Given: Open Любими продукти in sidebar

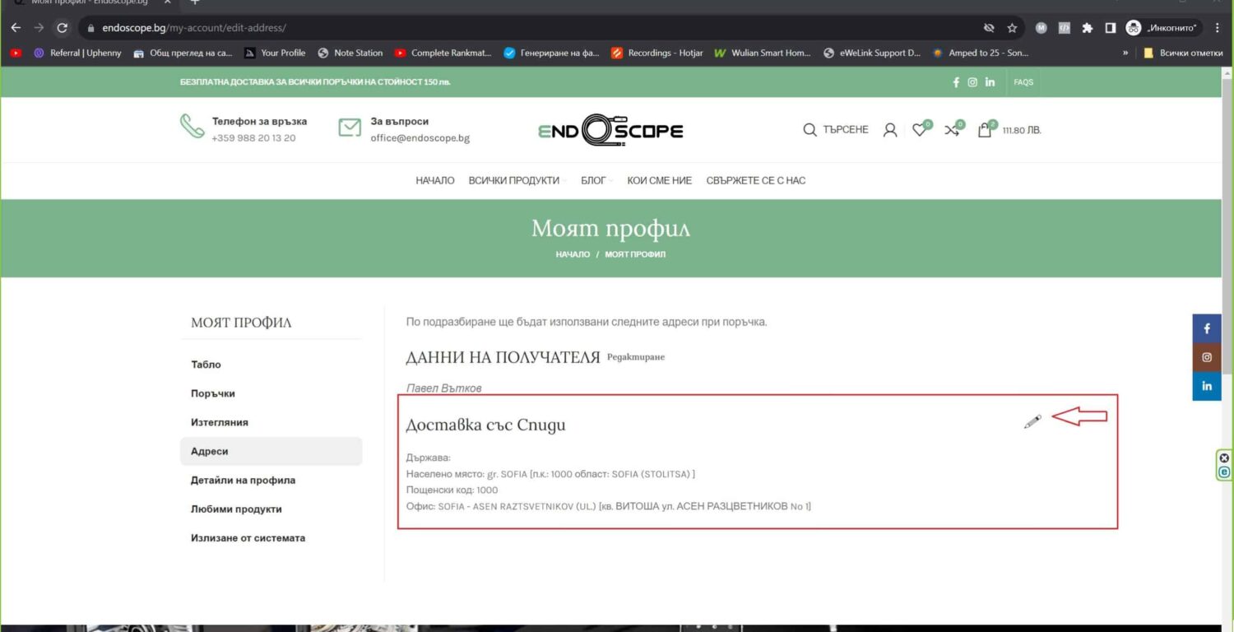Looking at the screenshot, I should tap(271, 509).
